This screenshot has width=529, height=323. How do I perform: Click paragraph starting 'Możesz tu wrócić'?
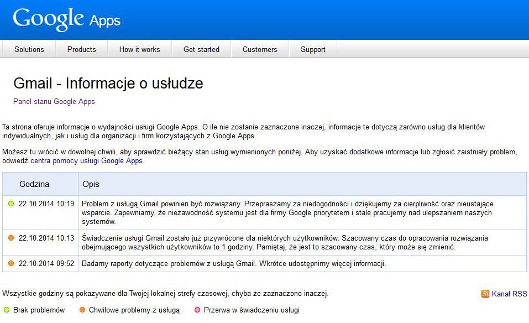click(260, 157)
